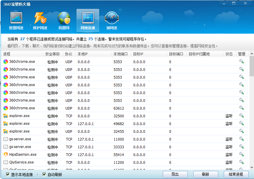
Task: Click the HipsDaemon.exe shield icon
Action: pos(6,155)
